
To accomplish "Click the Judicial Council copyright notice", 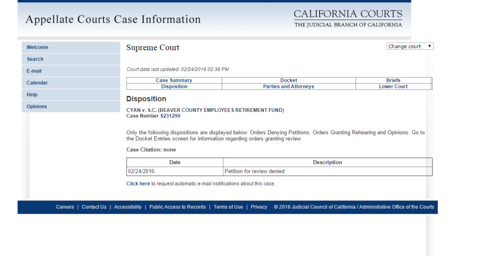I will [354, 207].
